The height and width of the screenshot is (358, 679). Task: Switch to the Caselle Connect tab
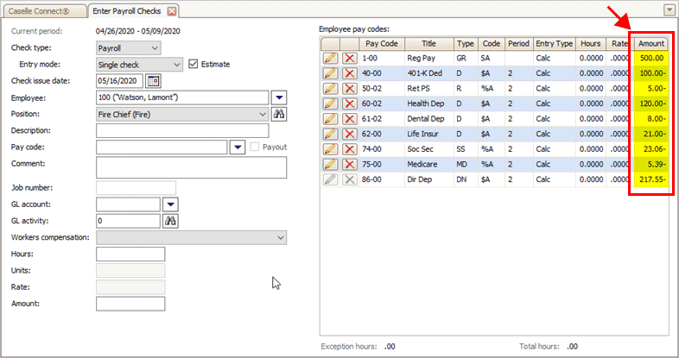[x=44, y=11]
